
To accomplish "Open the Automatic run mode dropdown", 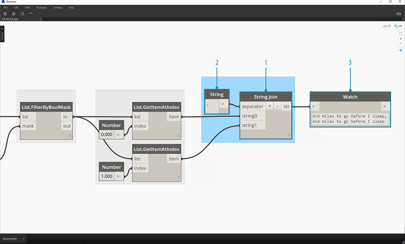I will pos(13,239).
